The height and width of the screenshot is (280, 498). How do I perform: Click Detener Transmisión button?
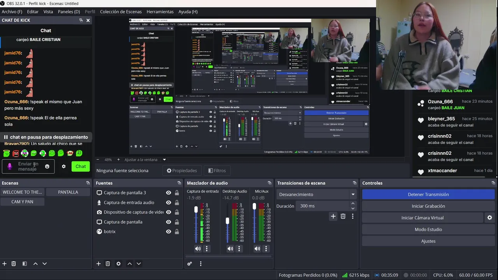coord(428,194)
